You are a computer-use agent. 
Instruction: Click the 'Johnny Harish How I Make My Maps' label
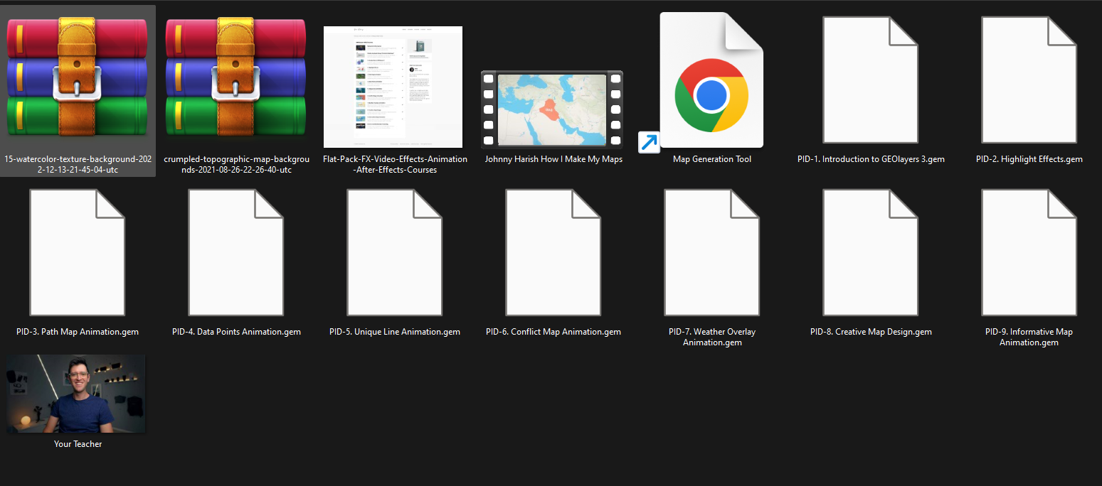(553, 159)
